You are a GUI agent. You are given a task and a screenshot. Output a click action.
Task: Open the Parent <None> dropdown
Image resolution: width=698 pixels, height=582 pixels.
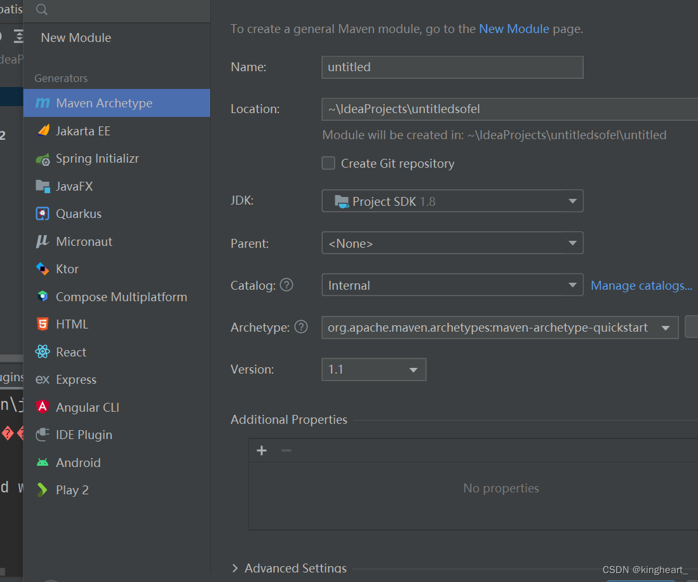[x=452, y=243]
